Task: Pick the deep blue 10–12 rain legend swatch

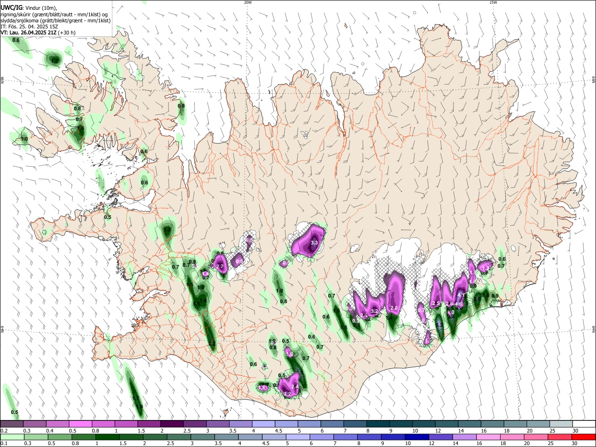Action: 417,437
